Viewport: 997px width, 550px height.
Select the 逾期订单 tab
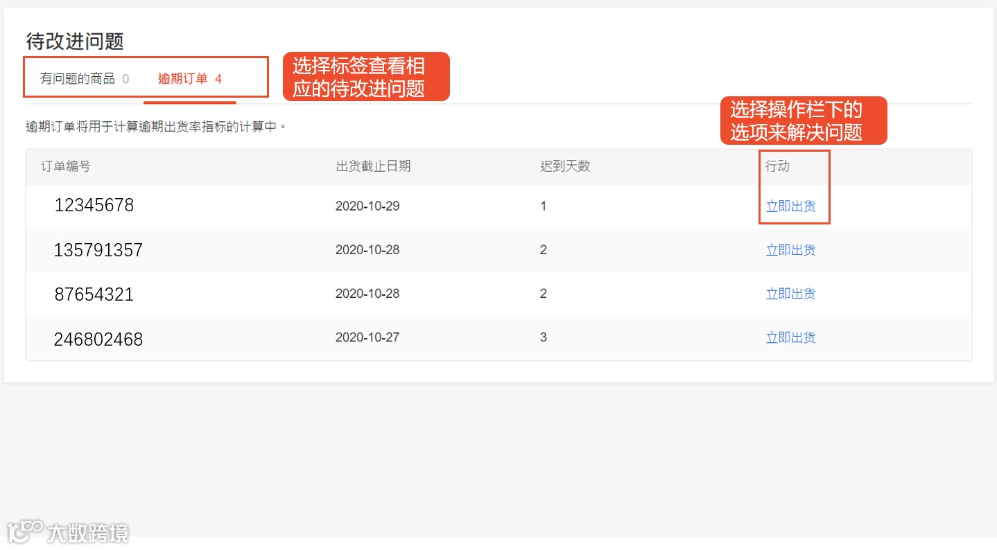pyautogui.click(x=190, y=79)
